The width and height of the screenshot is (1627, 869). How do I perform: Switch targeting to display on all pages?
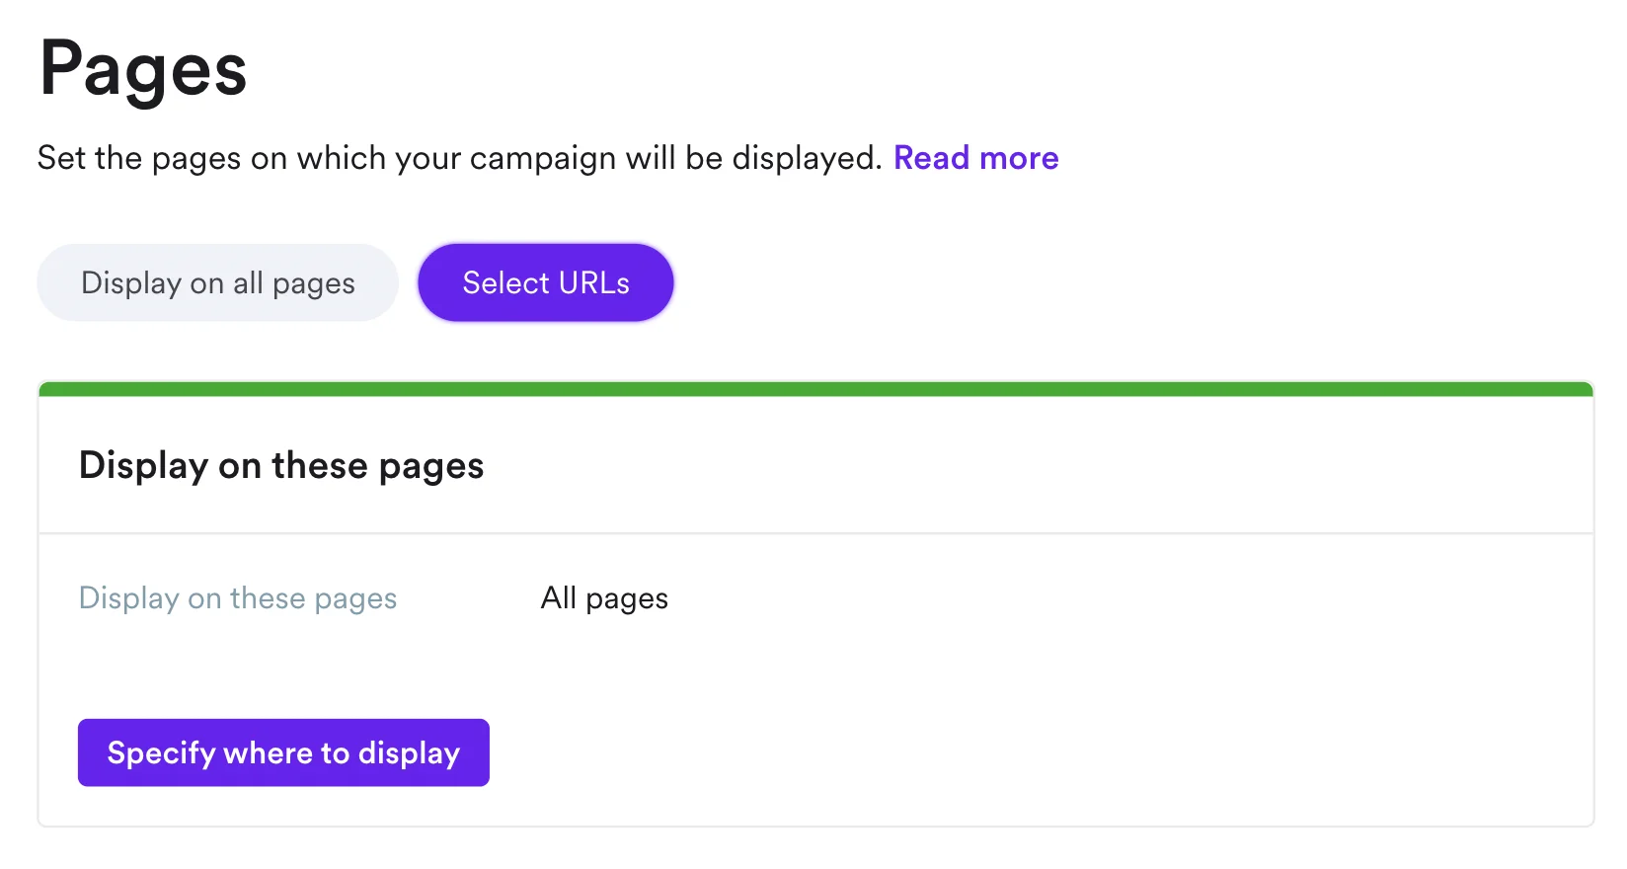click(217, 283)
